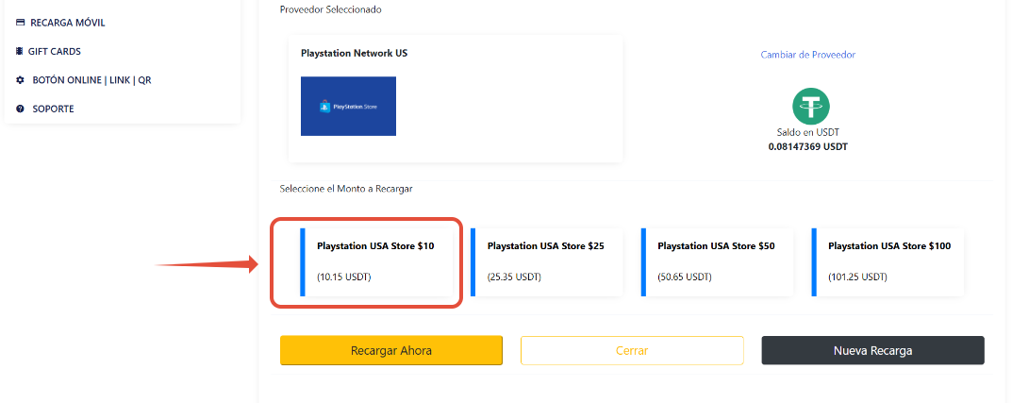Click the Proveedor Seleccionado heading
The width and height of the screenshot is (1012, 403).
(330, 9)
